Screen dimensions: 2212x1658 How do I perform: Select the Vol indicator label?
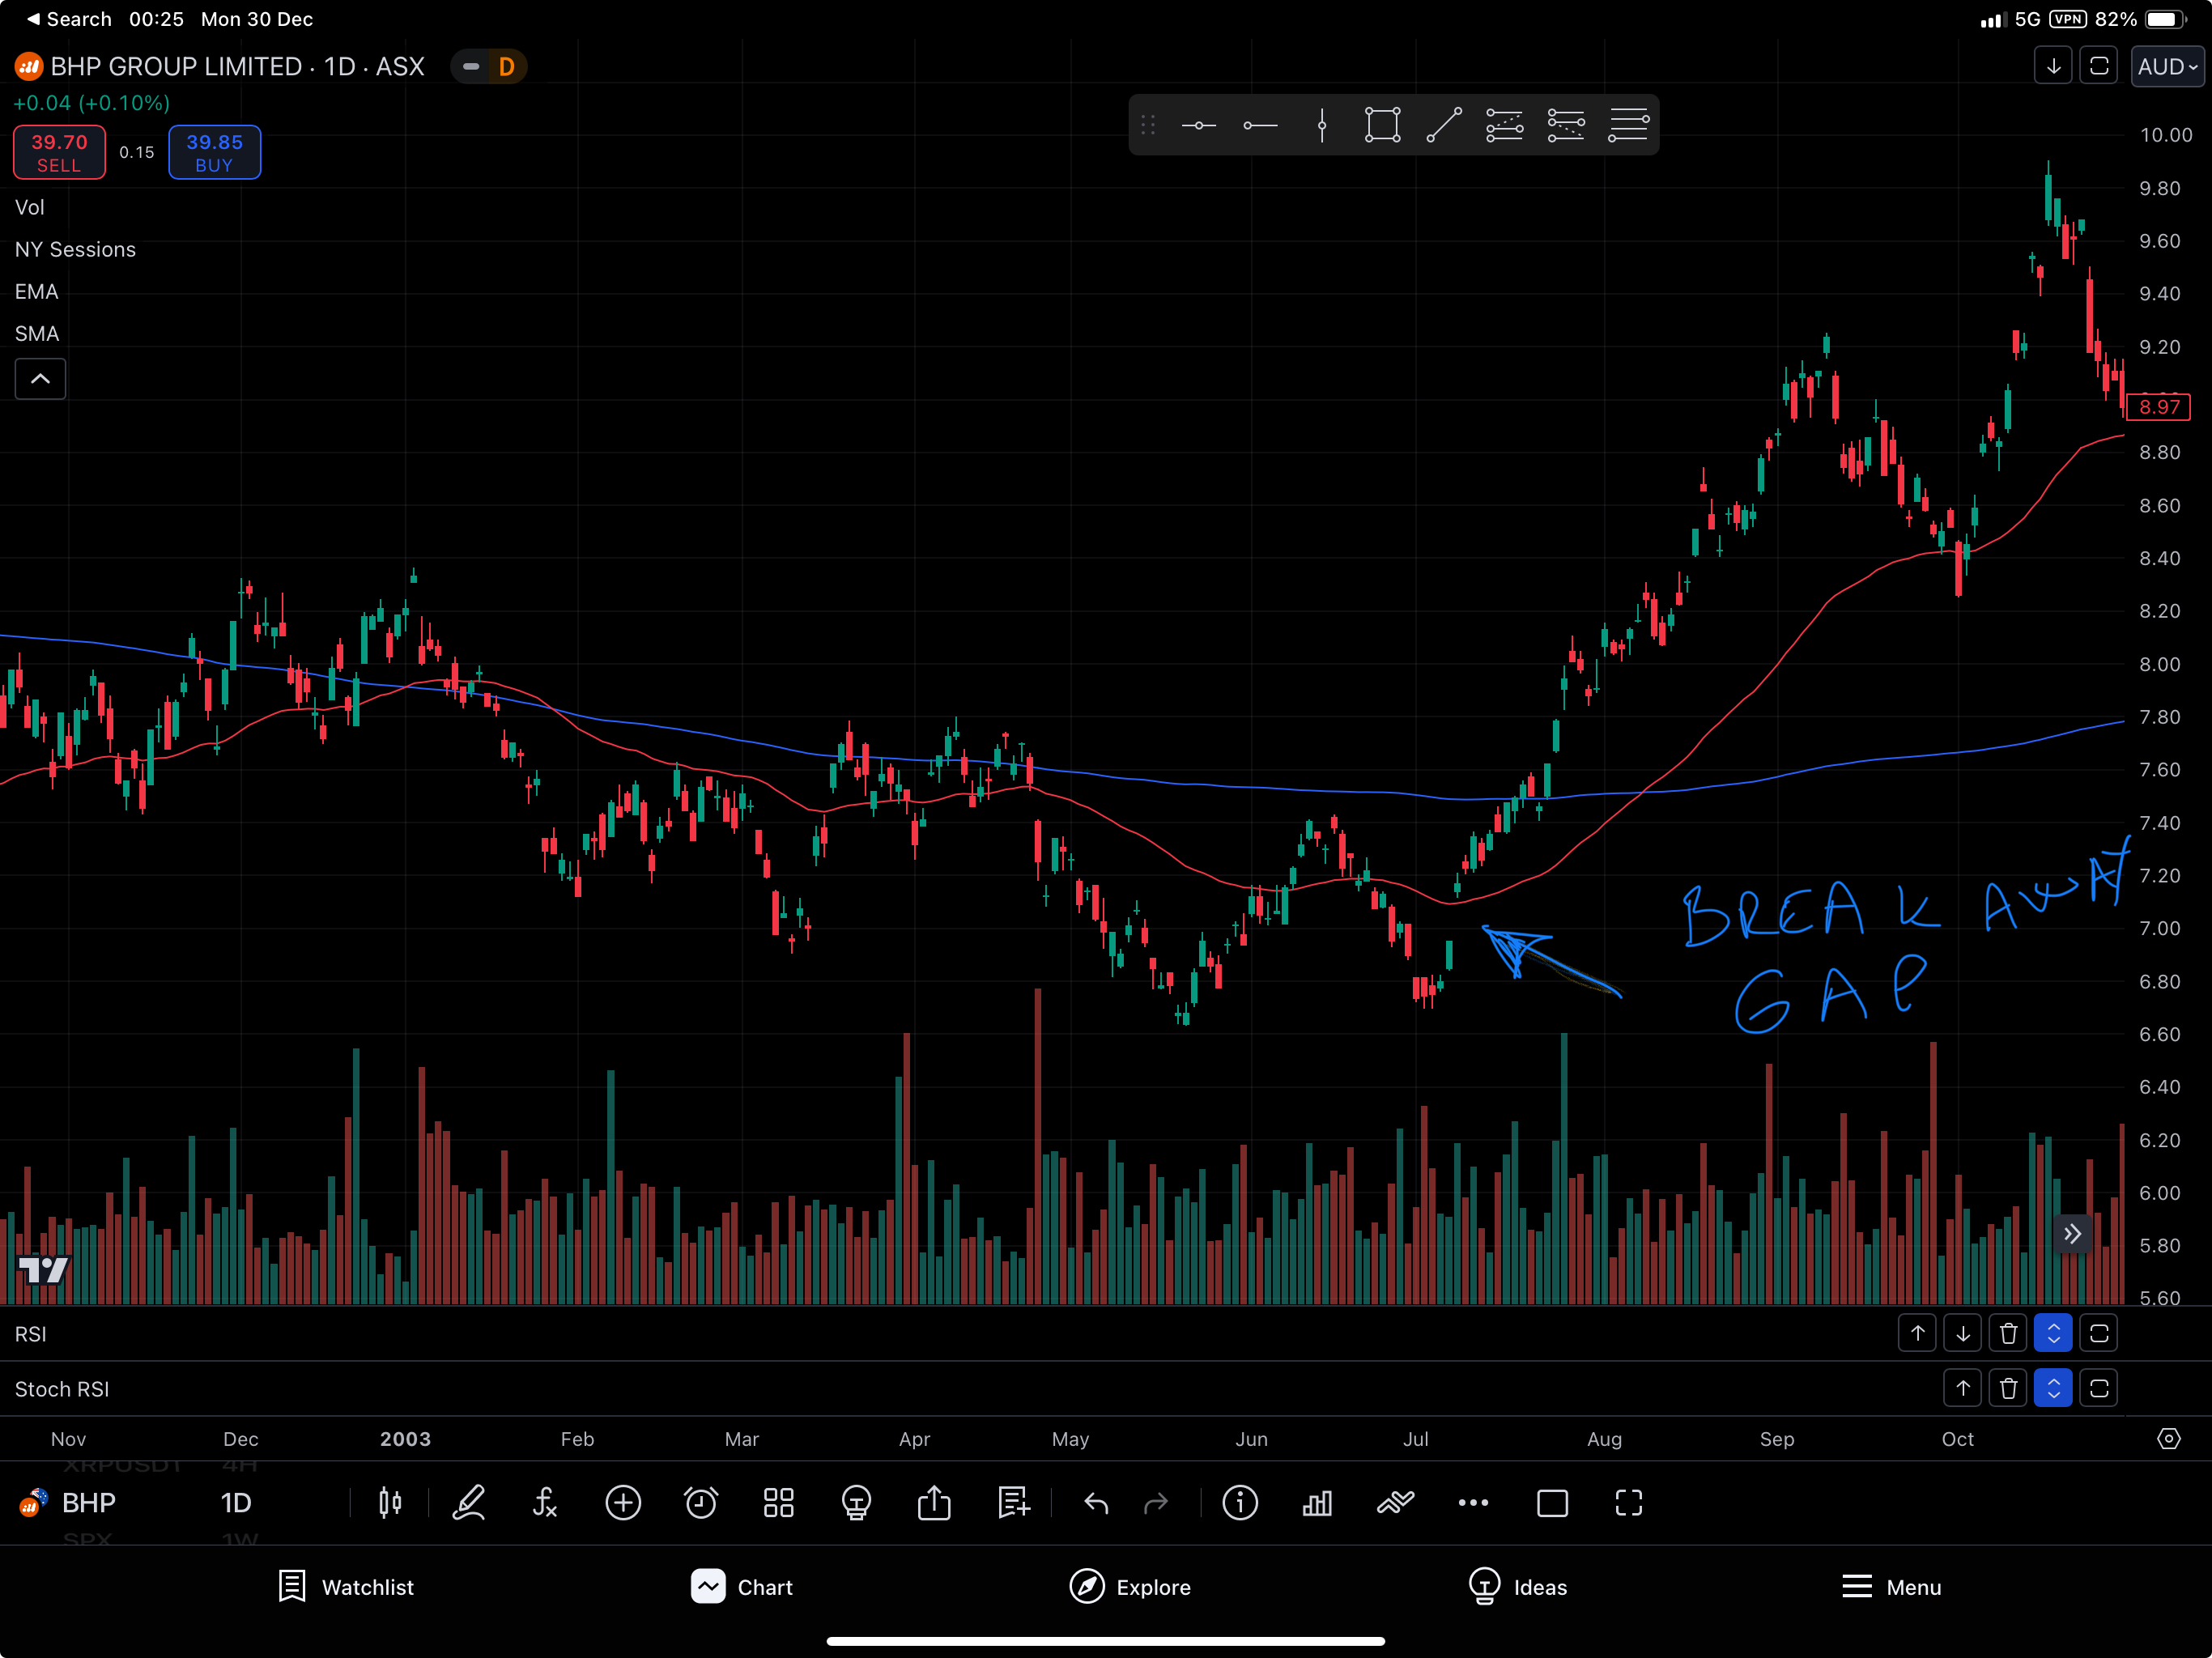click(29, 207)
